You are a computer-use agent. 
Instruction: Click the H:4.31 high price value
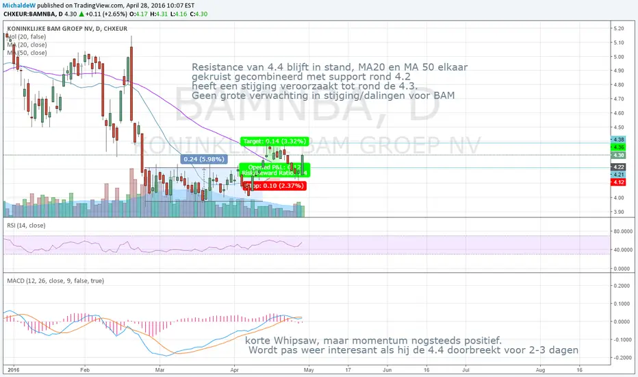(x=159, y=14)
